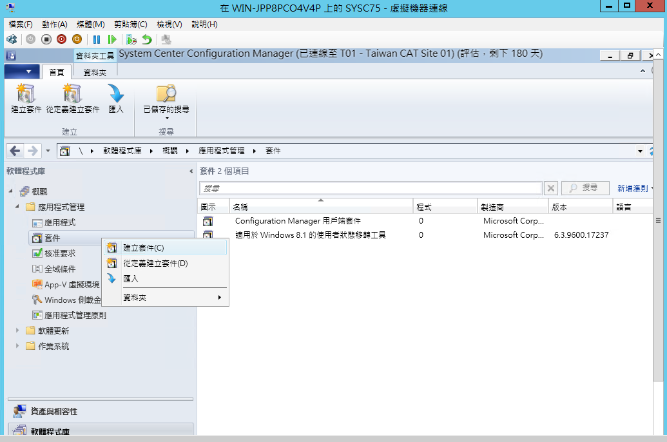Open the 動作(A) menu
The width and height of the screenshot is (667, 442).
pos(55,24)
